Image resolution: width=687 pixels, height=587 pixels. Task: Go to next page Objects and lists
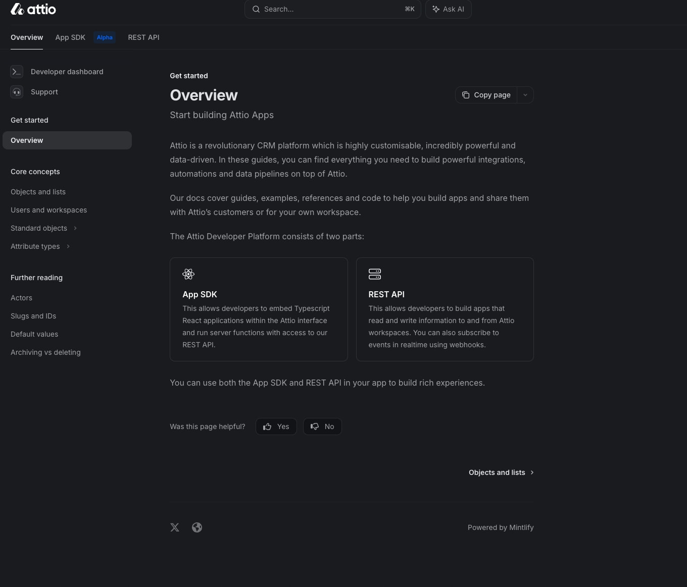[x=501, y=472]
